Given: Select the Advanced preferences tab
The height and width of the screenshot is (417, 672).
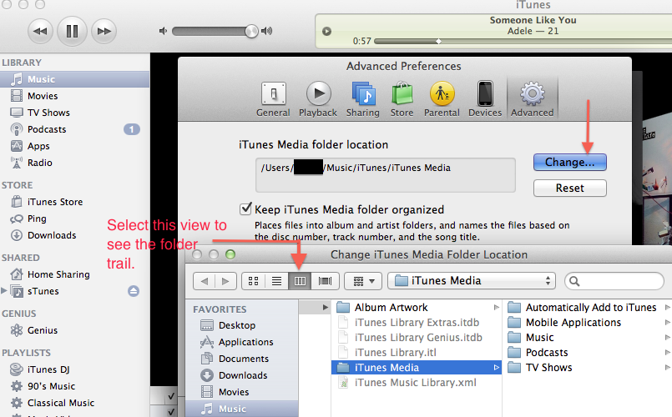Looking at the screenshot, I should [533, 99].
